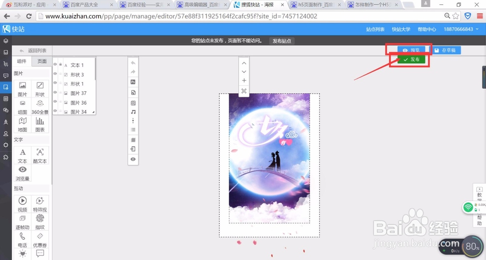Viewport: 486px width, 260px height.
Task: Click the redo arrow in vertical toolbar
Action: point(133,72)
